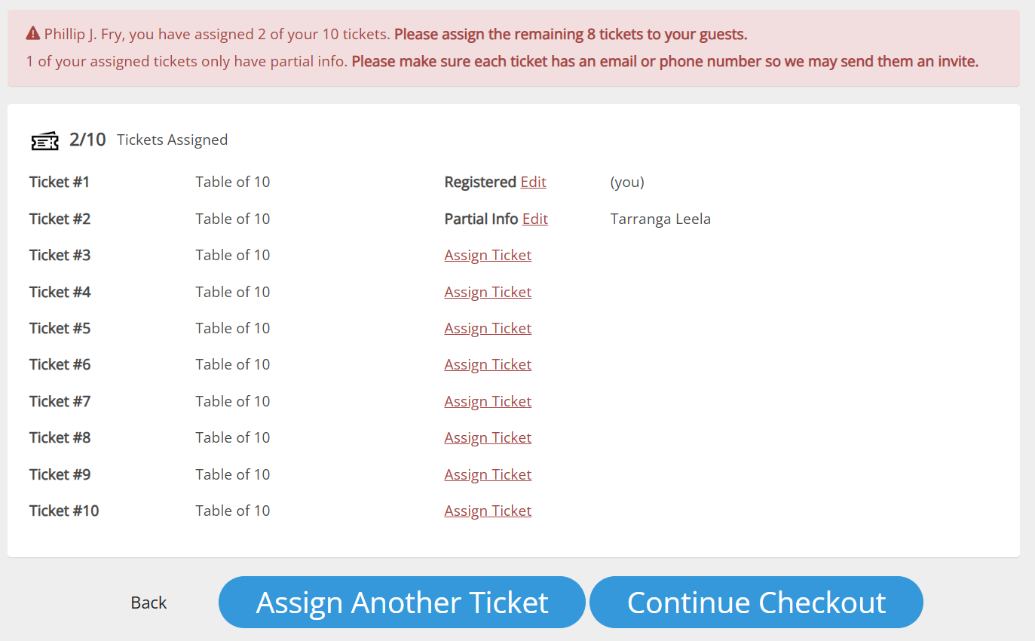Image resolution: width=1035 pixels, height=641 pixels.
Task: Go back using the Back link
Action: point(149,603)
